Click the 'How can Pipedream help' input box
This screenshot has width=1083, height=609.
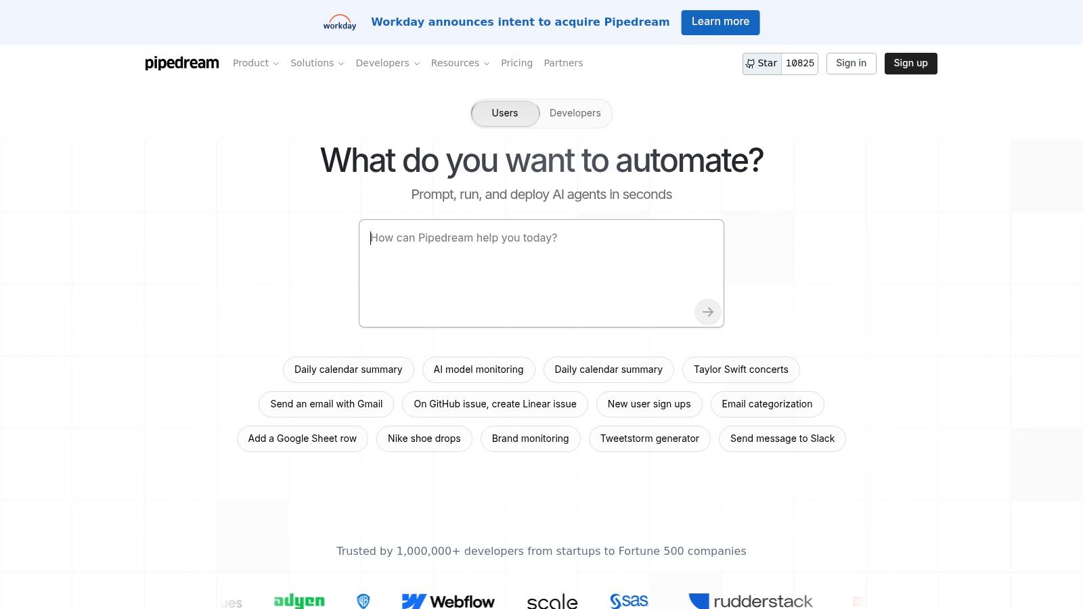coord(541,271)
